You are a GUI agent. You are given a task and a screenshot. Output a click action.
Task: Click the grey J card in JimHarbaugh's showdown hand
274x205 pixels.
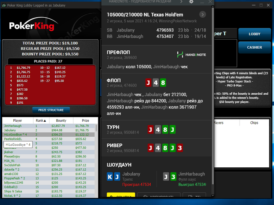click(x=166, y=177)
